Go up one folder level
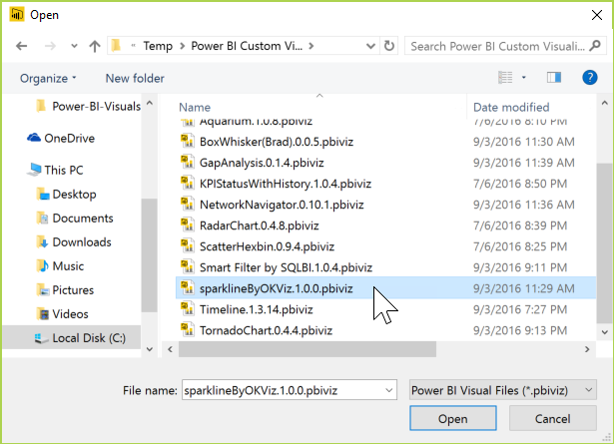The image size is (614, 444). coord(95,46)
